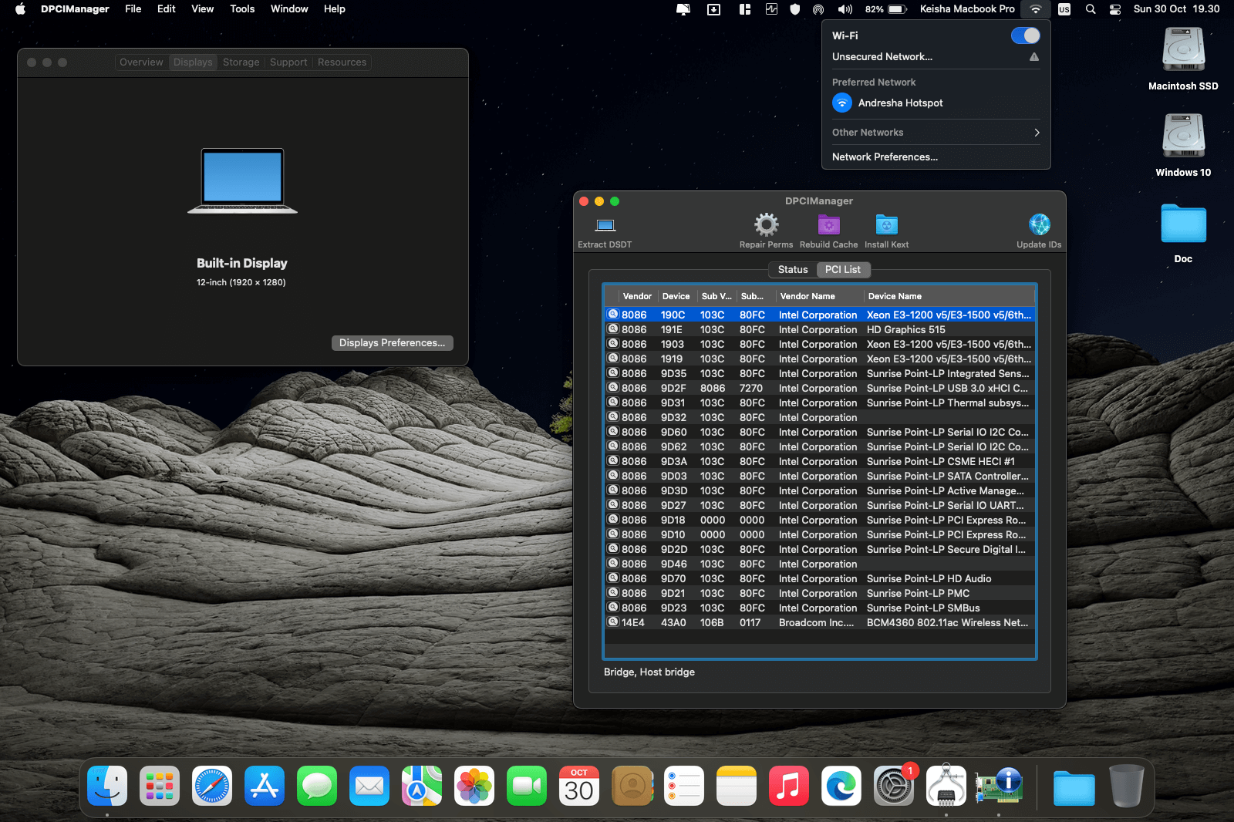This screenshot has width=1234, height=822.
Task: Click the Extract DSDT toolbar icon
Action: tap(605, 226)
